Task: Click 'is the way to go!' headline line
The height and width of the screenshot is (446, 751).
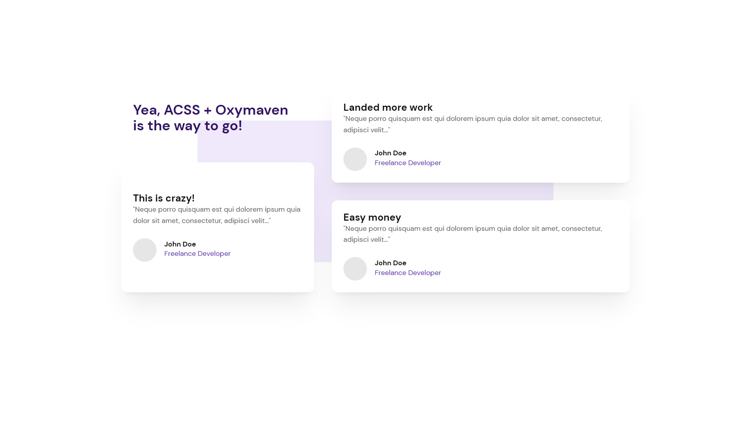Action: click(x=188, y=126)
